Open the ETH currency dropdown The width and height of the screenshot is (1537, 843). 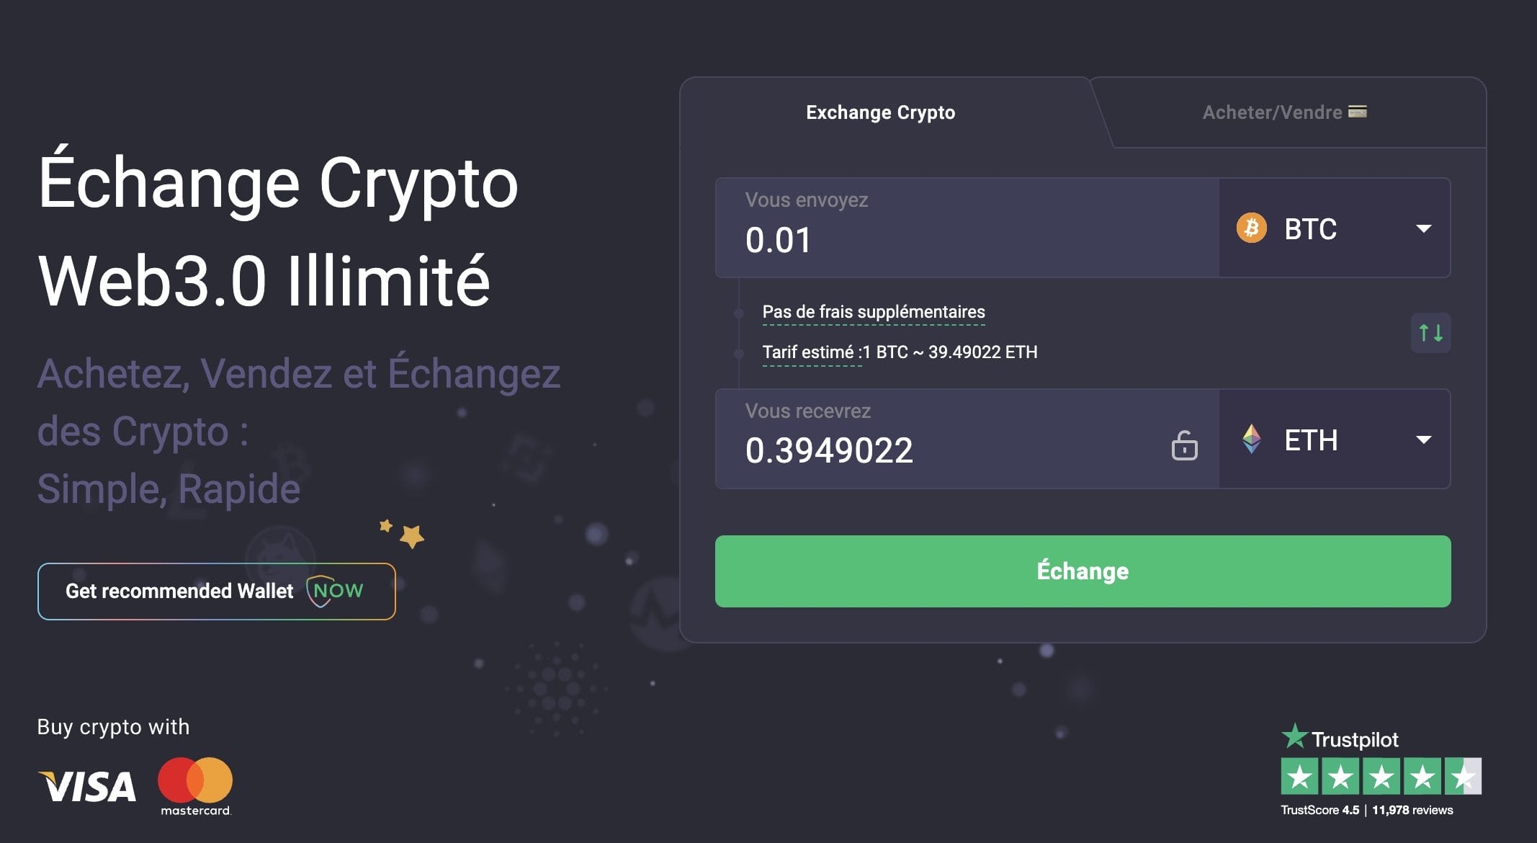(x=1422, y=440)
